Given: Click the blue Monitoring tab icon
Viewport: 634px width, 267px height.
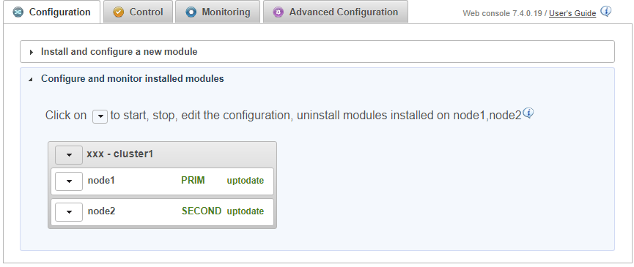Looking at the screenshot, I should tap(191, 12).
